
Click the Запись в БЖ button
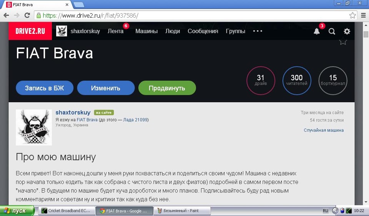[x=45, y=88]
